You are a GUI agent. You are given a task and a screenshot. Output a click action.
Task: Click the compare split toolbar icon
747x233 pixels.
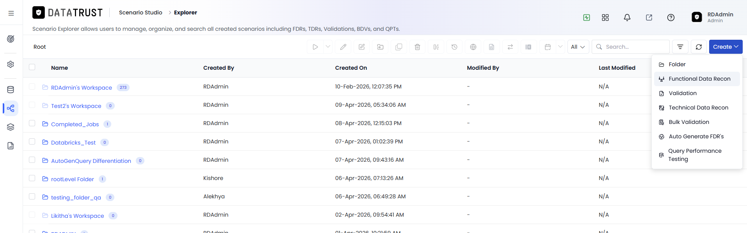coord(436,47)
